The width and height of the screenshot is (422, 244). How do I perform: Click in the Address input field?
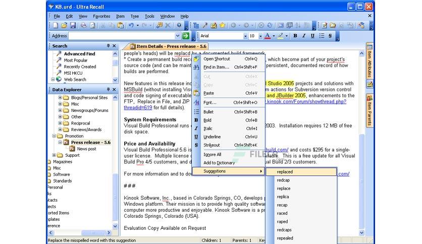pos(121,36)
